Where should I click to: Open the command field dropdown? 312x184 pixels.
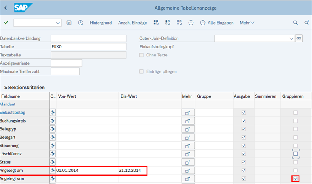pos(58,23)
